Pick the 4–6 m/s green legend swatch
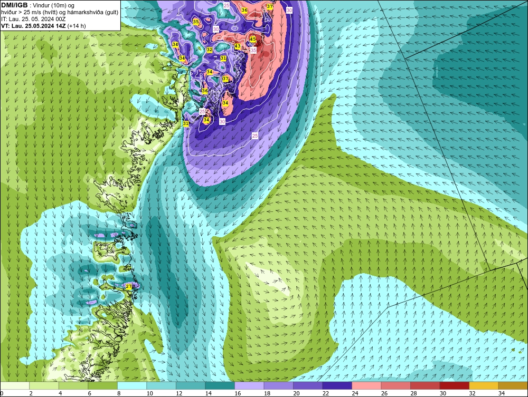The width and height of the screenshot is (528, 397). (x=73, y=385)
